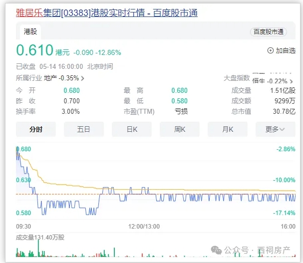Click the 今开 value 0.680

(72, 90)
